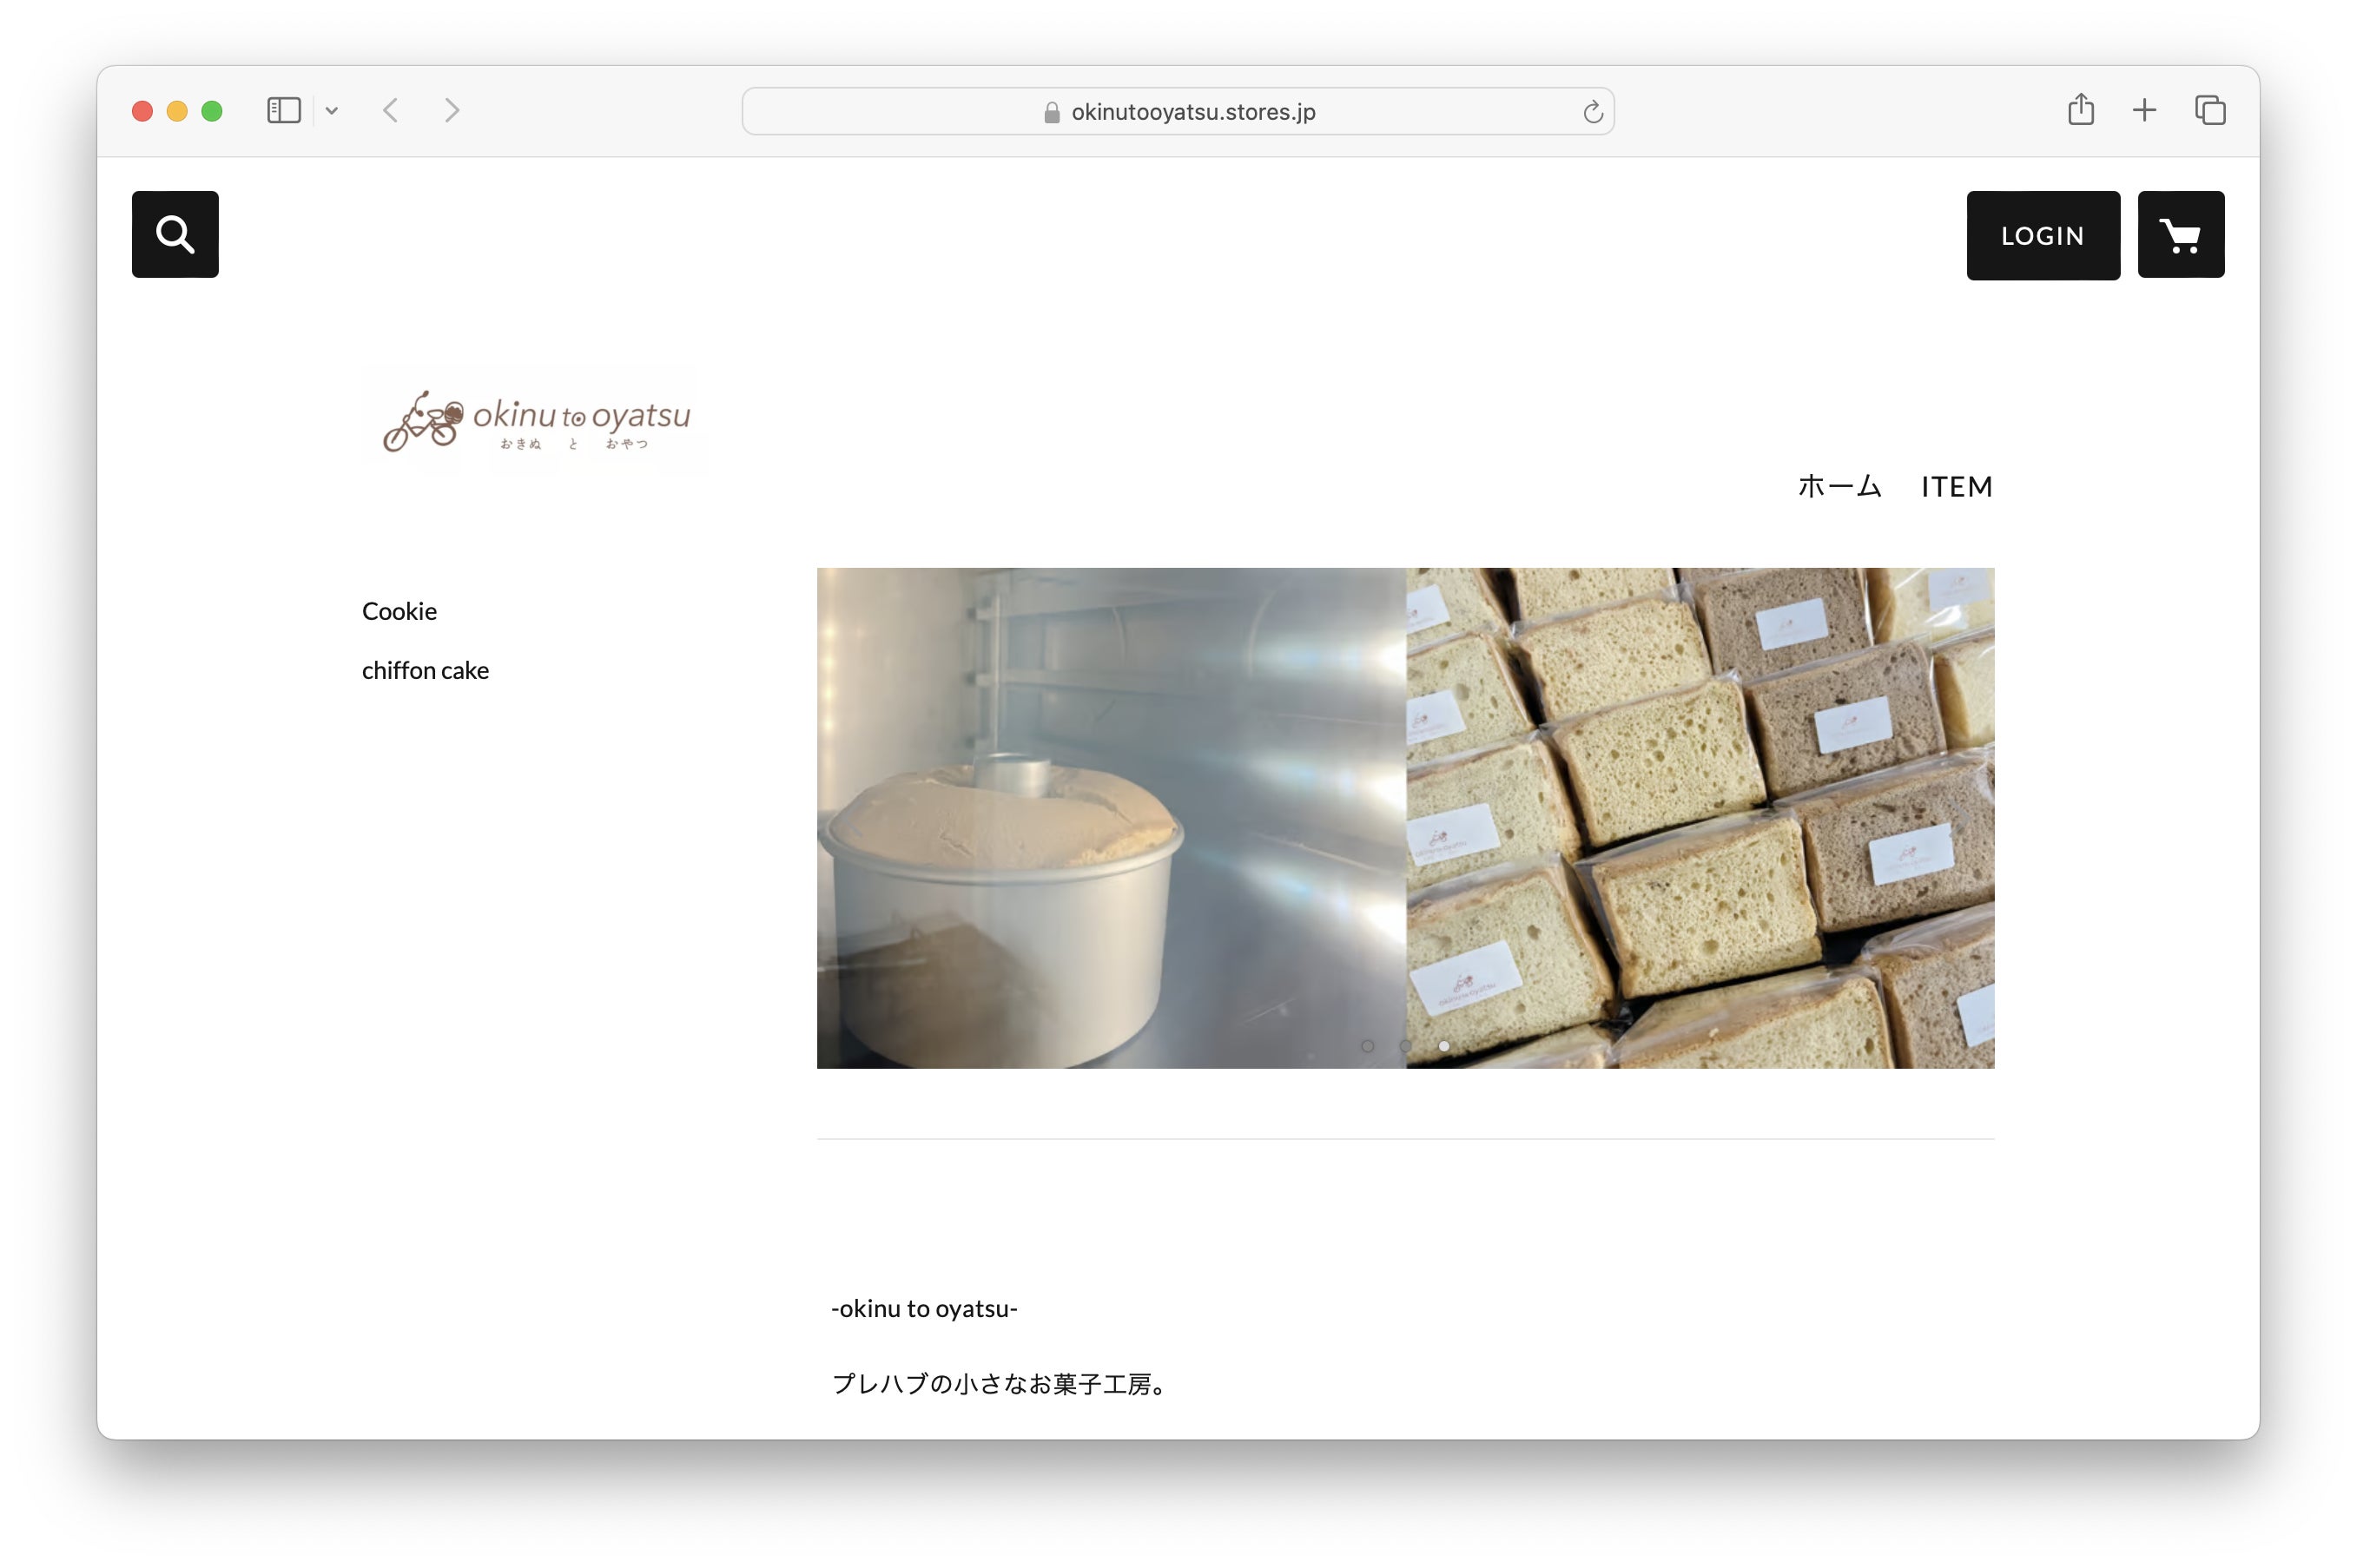Go back with the back arrow

coord(391,110)
